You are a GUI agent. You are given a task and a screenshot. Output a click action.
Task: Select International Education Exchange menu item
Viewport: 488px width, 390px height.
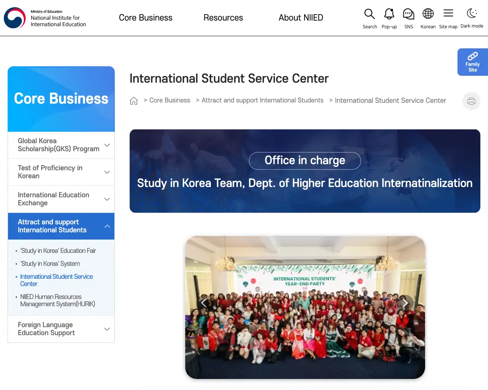(61, 199)
